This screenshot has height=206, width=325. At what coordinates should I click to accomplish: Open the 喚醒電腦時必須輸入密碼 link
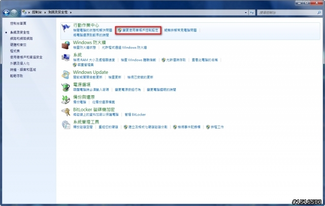pos(91,90)
